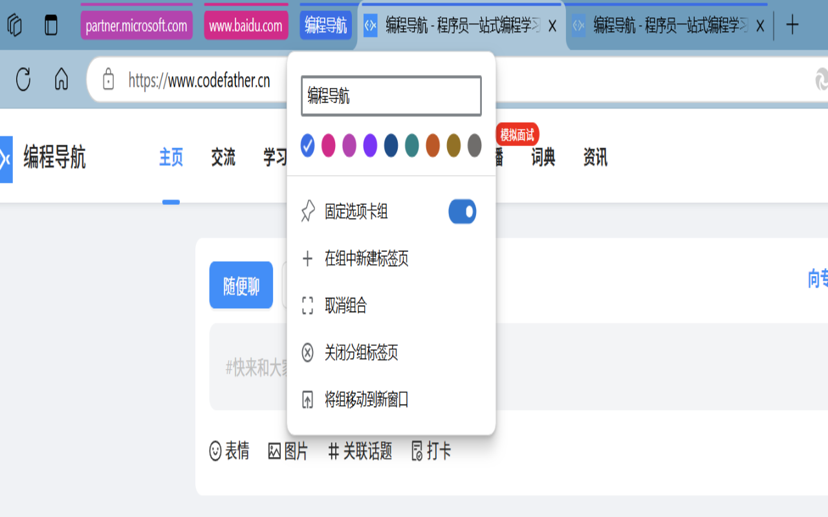Toggle the vertical tabs icon

(x=50, y=26)
